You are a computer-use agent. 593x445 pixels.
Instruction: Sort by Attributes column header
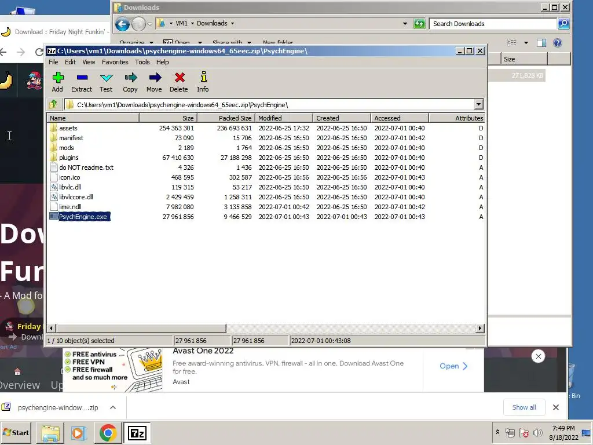tap(457, 118)
